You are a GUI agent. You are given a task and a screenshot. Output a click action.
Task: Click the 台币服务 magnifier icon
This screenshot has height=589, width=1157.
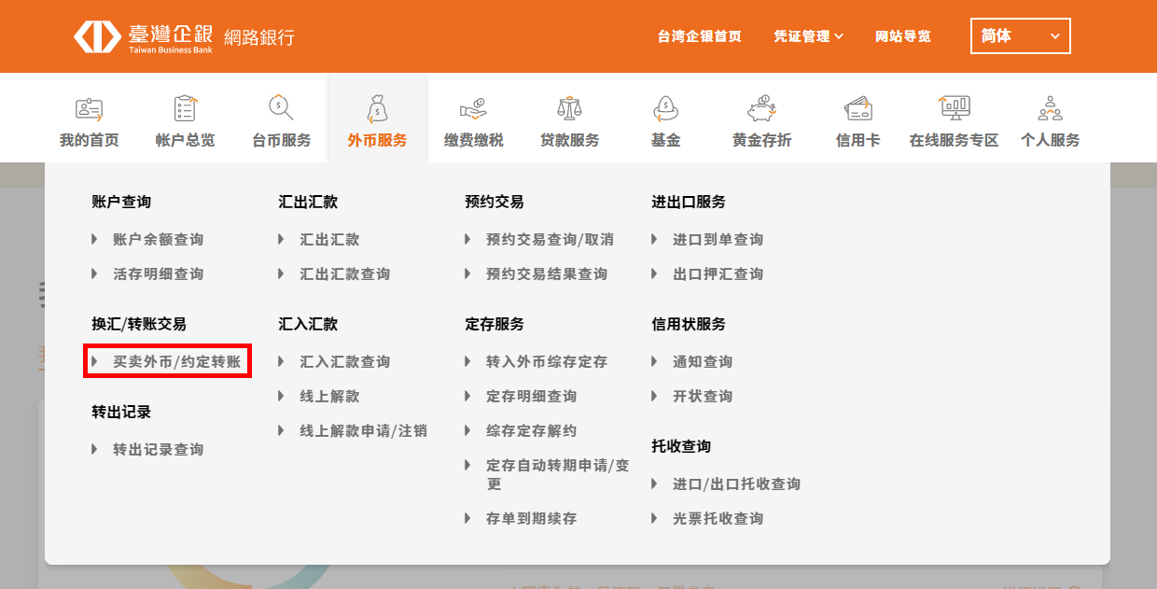click(281, 109)
